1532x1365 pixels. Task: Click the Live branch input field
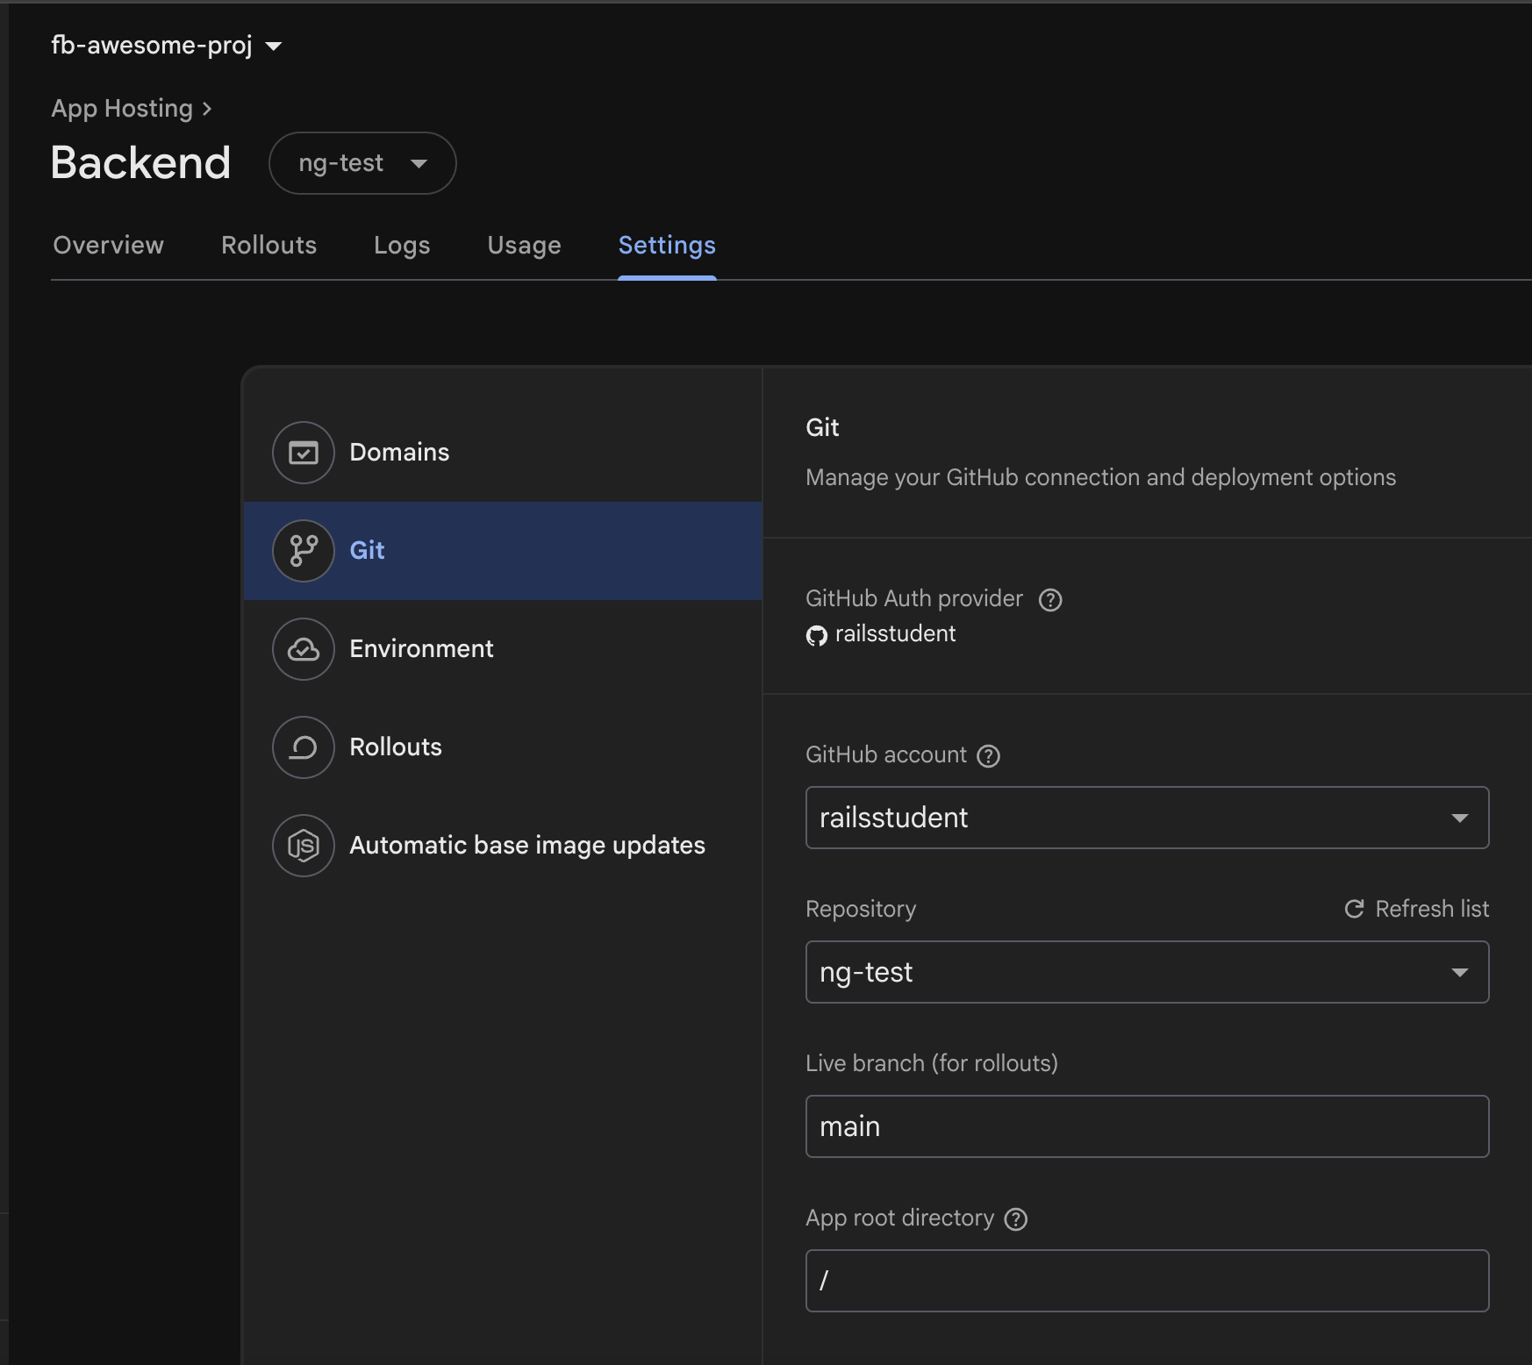point(1147,1126)
